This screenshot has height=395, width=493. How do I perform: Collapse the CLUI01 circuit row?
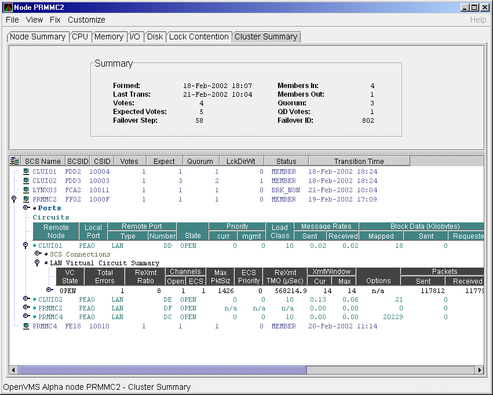click(x=25, y=246)
